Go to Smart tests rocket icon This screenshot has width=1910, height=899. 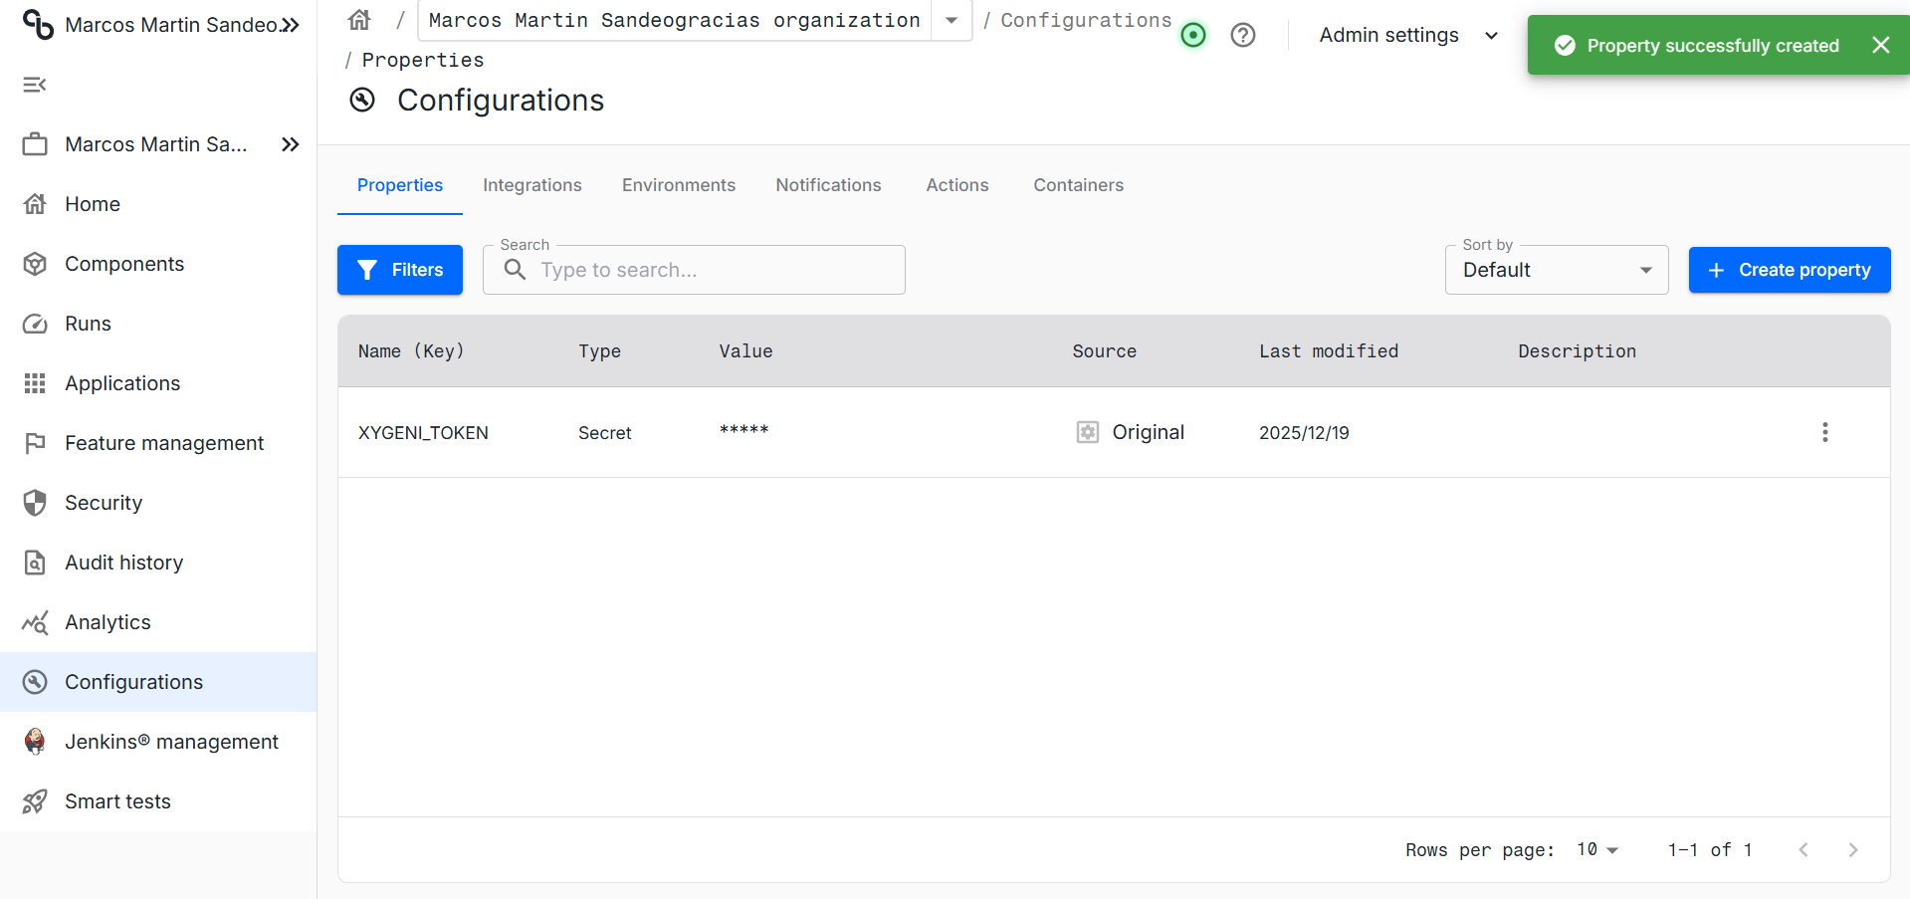(x=35, y=801)
